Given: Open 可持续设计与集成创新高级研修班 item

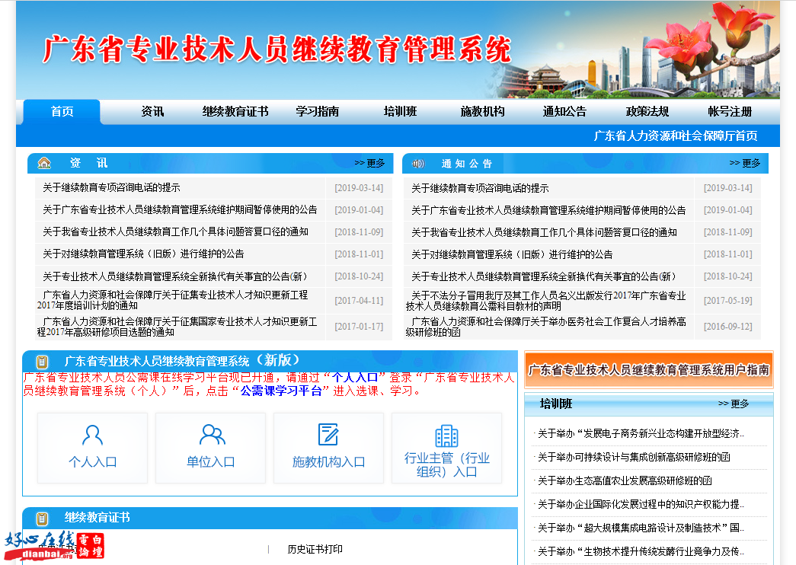Looking at the screenshot, I should click(x=634, y=457).
